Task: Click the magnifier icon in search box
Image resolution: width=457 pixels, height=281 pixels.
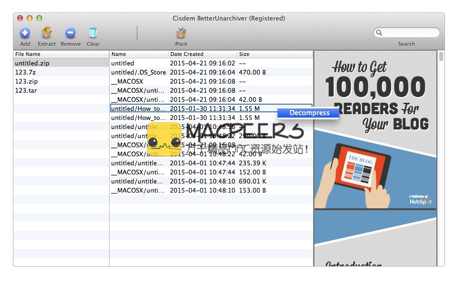Action: (x=379, y=33)
